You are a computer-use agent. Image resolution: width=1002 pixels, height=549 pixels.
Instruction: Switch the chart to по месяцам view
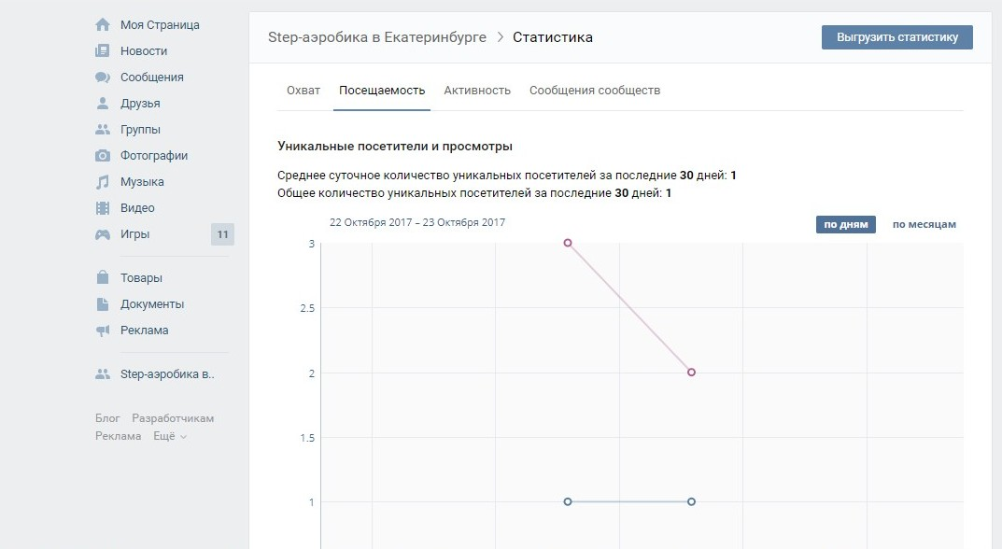point(924,224)
